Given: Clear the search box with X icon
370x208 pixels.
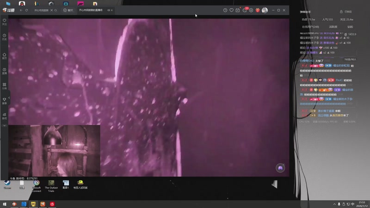Looking at the screenshot, I should coord(51,10).
